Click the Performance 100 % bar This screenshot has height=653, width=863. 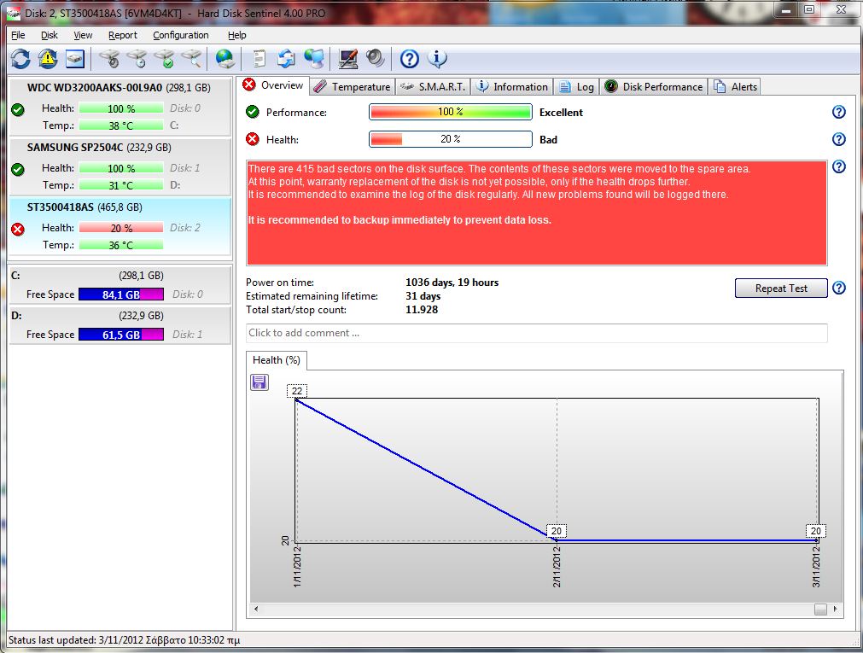pos(450,112)
